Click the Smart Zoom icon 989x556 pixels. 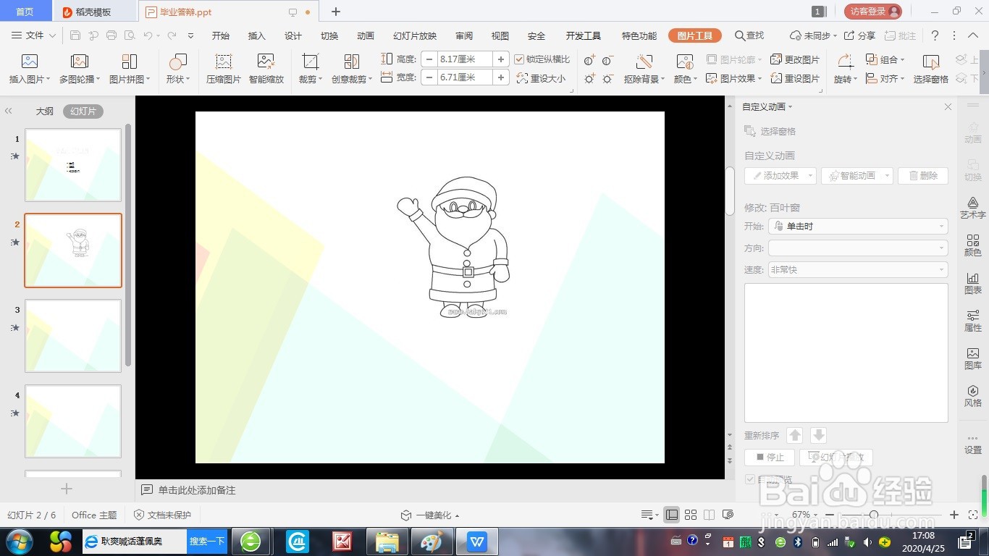click(266, 62)
